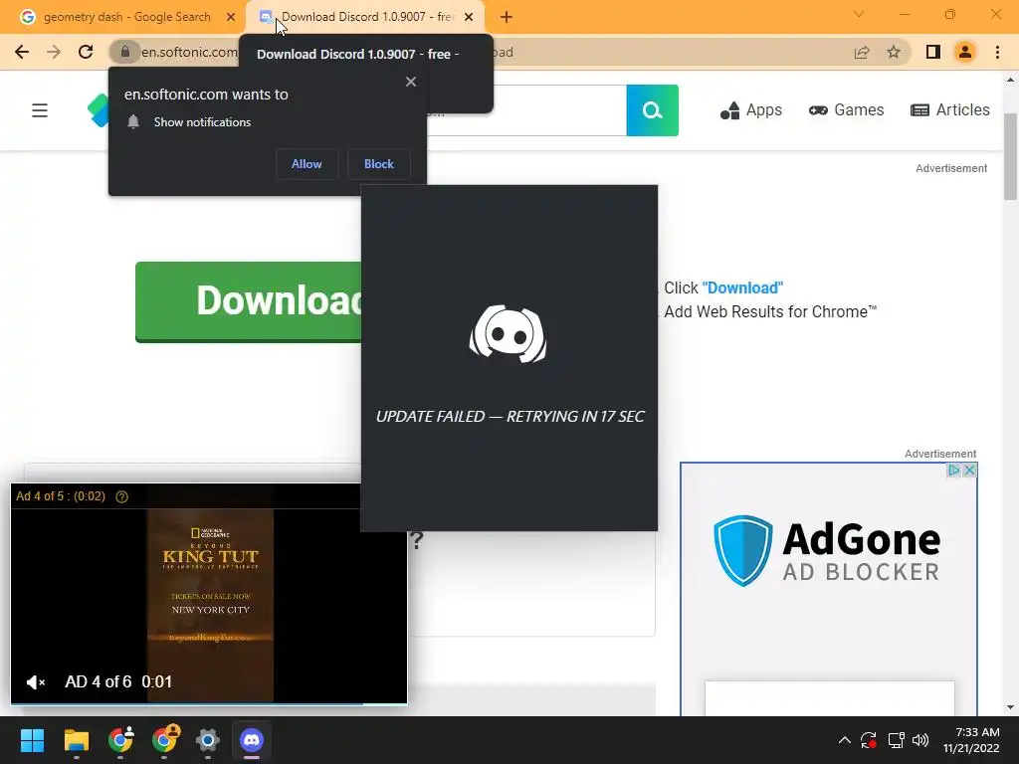Click the King Tut video ad

pos(210,604)
